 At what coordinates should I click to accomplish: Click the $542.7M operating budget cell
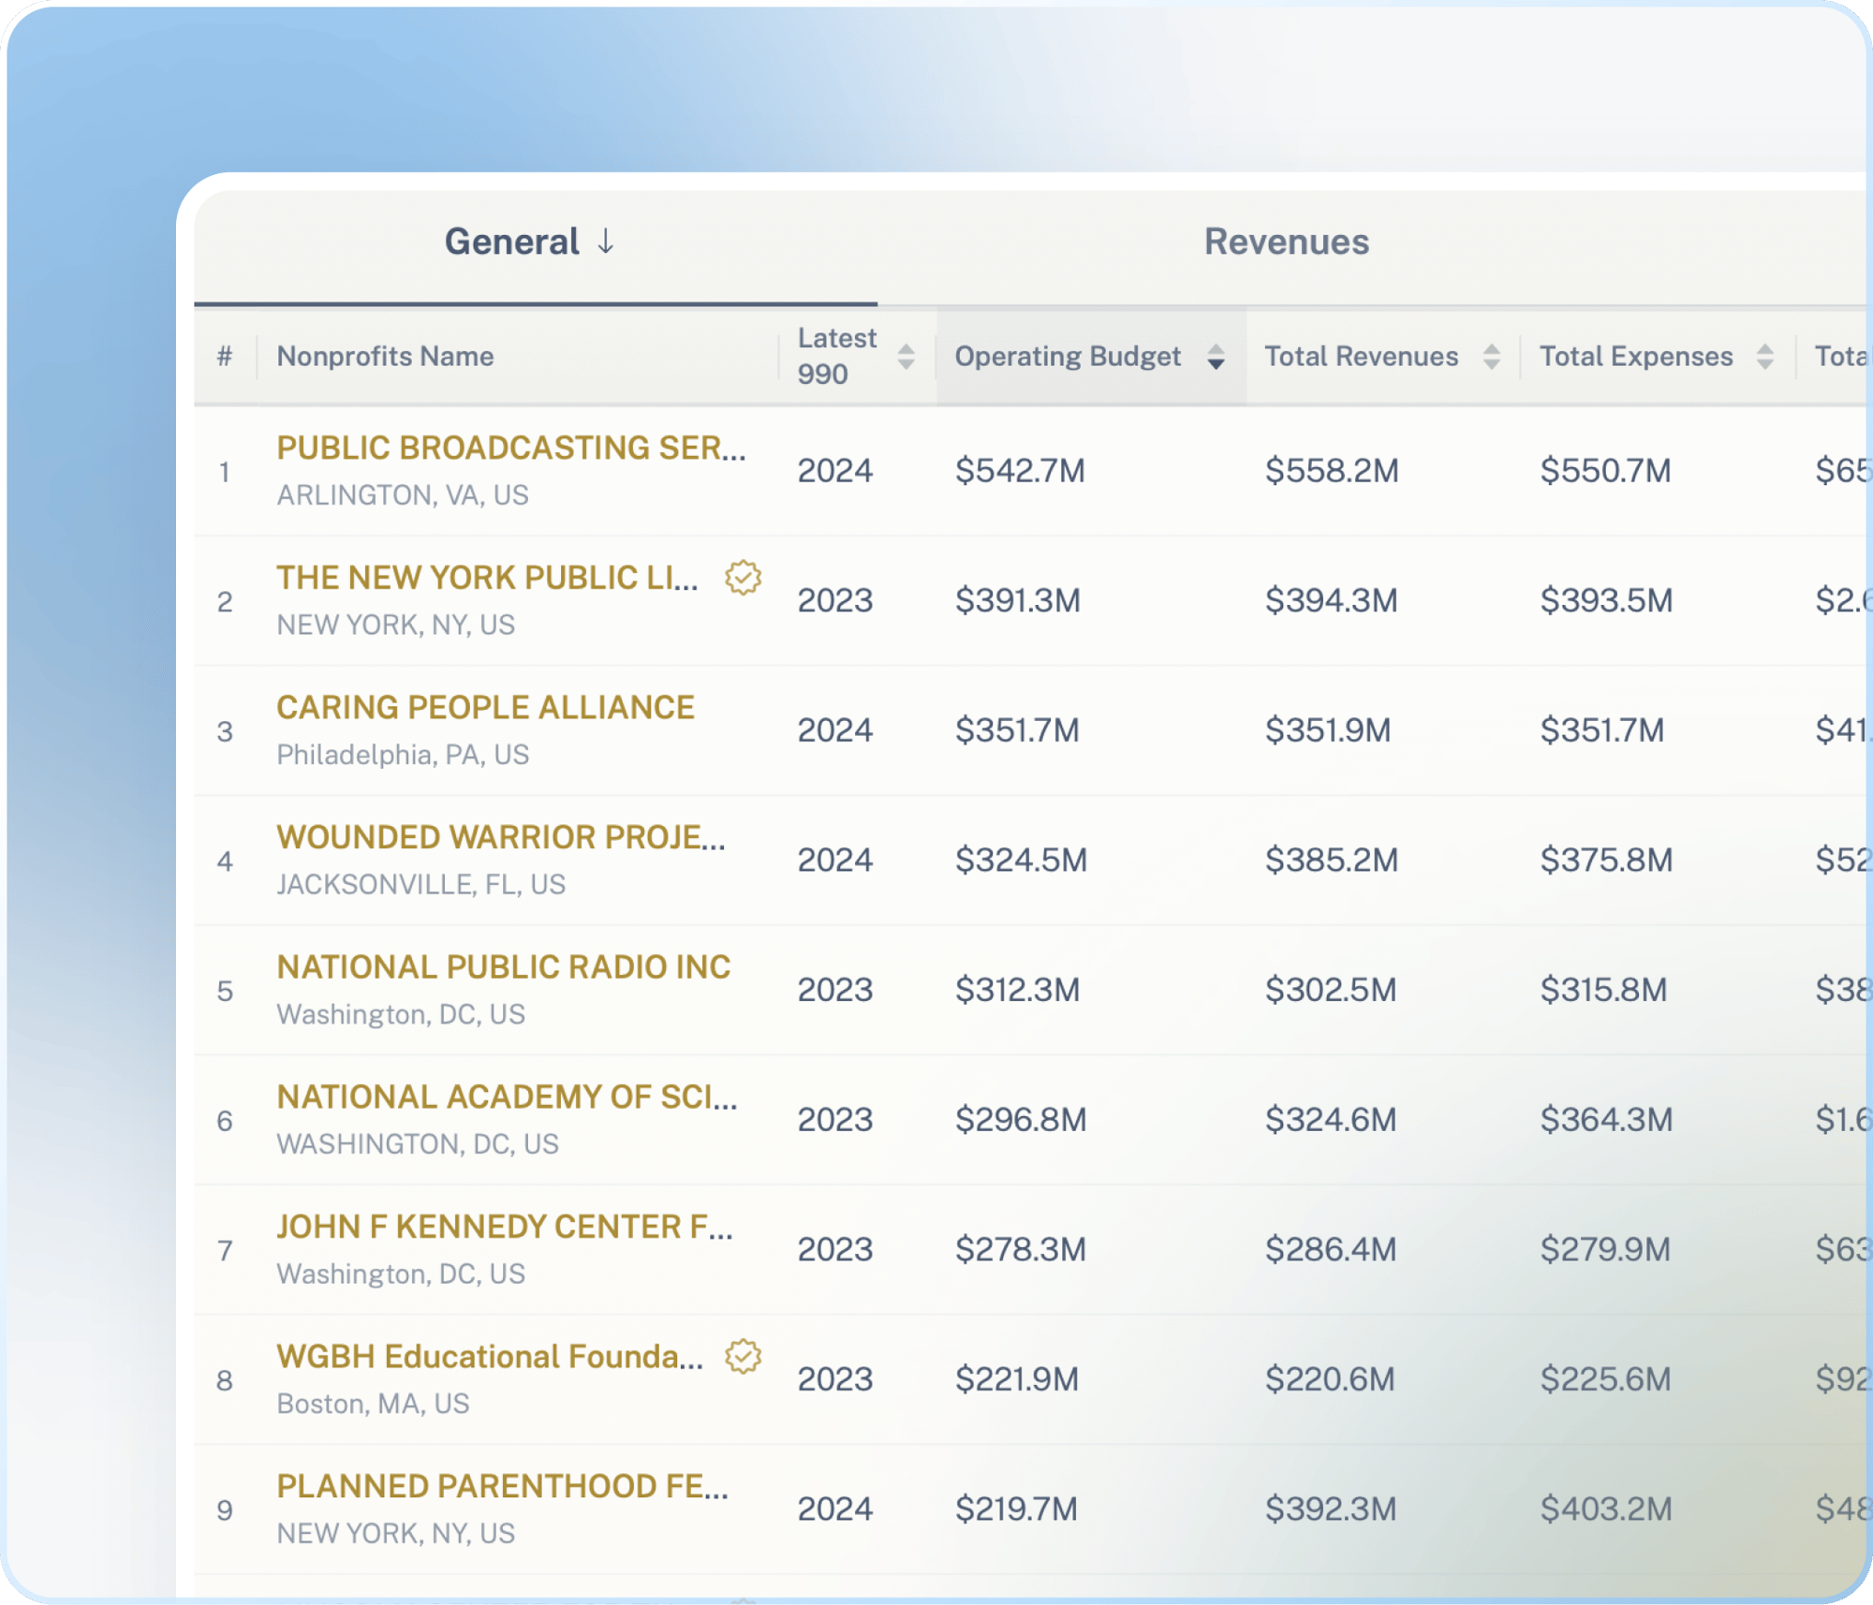pyautogui.click(x=1019, y=470)
